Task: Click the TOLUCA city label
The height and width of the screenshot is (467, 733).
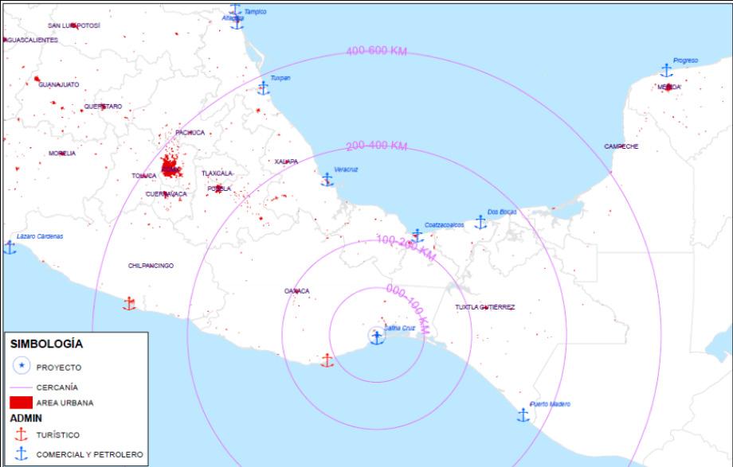Action: (144, 176)
